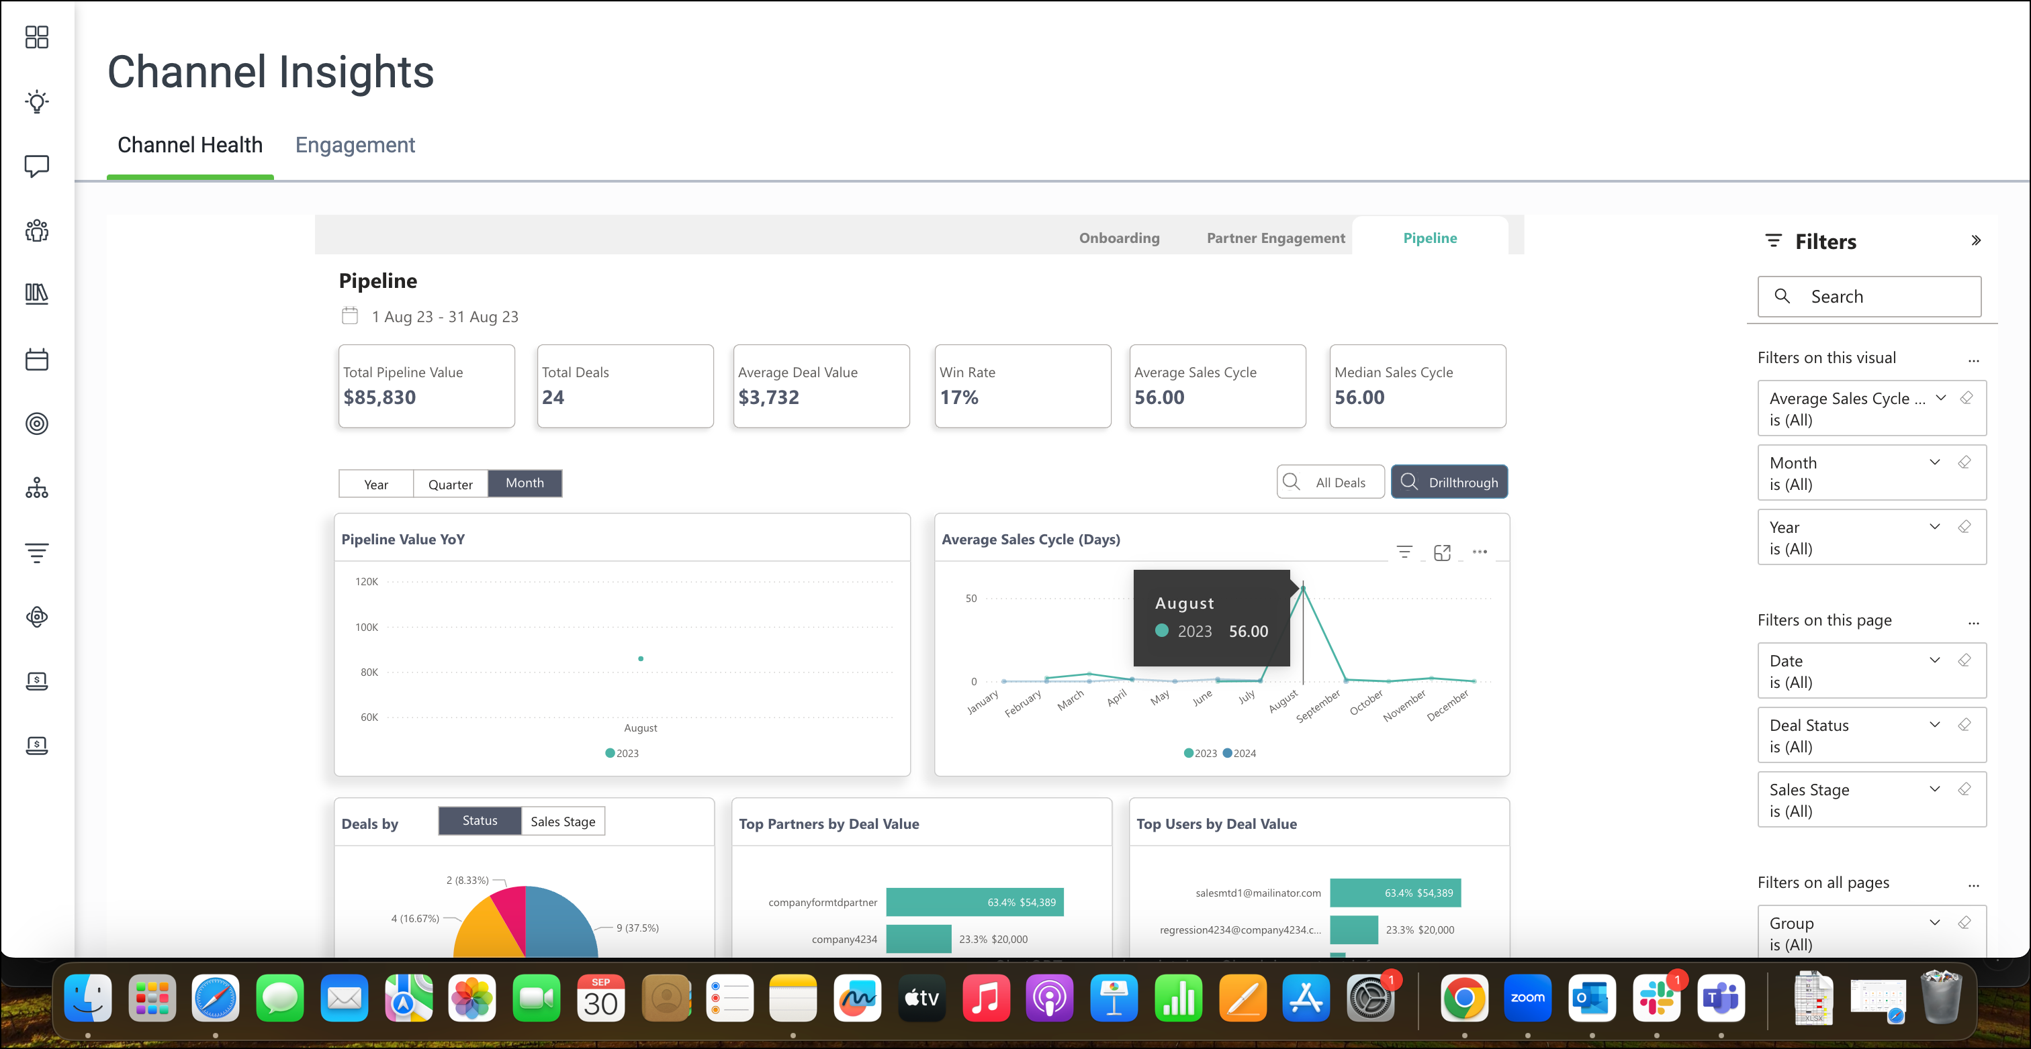2031x1049 pixels.
Task: Switch to the Engagement tab
Action: tap(355, 145)
